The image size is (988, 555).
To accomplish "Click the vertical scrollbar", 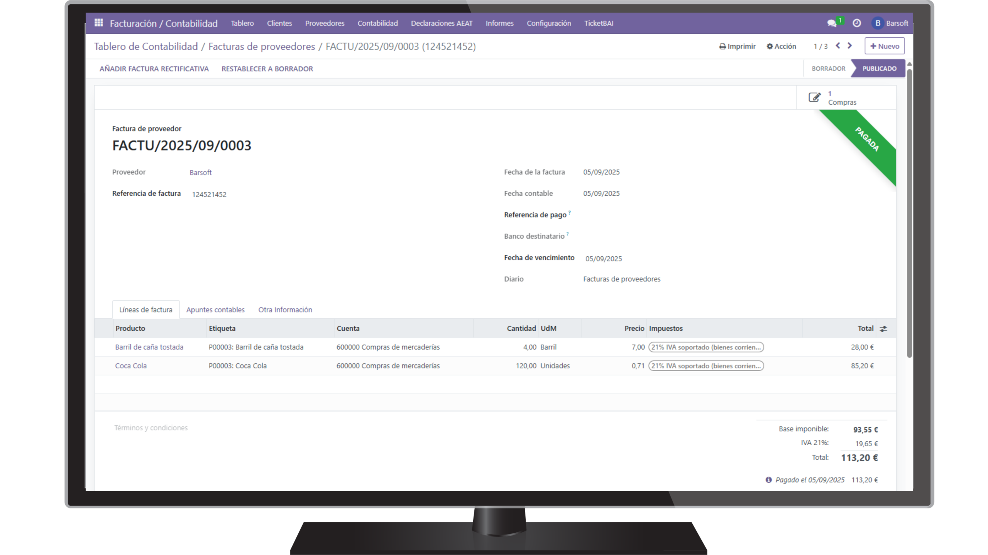I will 909,212.
